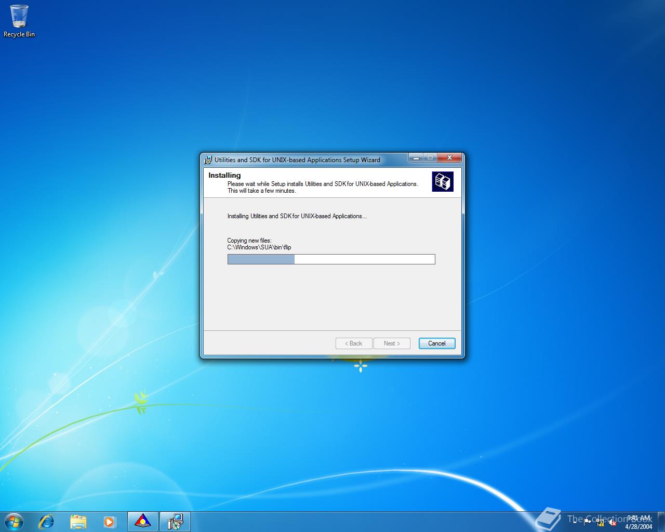Click the SUA servers logo in header
The image size is (665, 532).
point(443,181)
